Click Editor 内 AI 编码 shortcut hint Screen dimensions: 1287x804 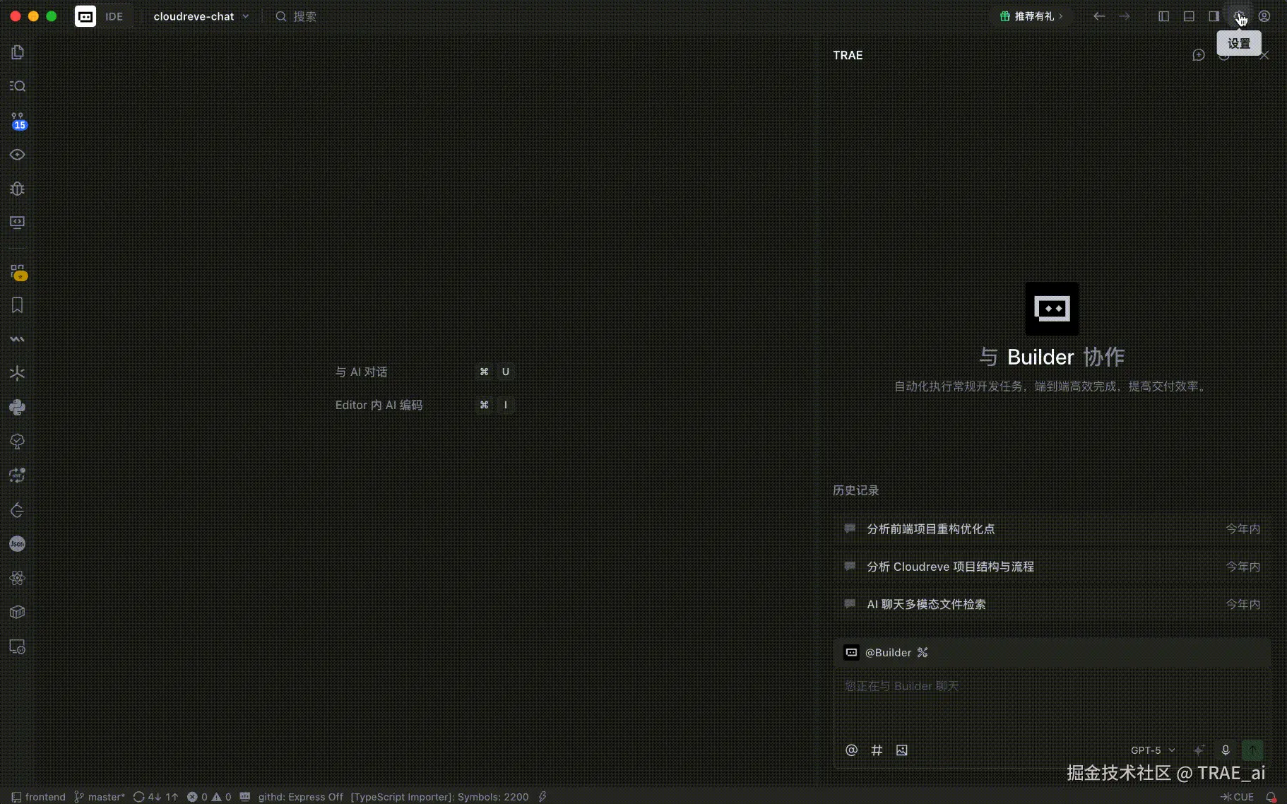tap(379, 405)
